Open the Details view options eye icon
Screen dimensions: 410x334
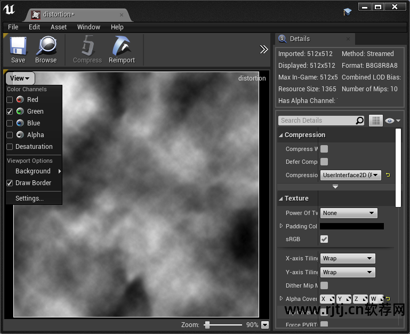392,121
